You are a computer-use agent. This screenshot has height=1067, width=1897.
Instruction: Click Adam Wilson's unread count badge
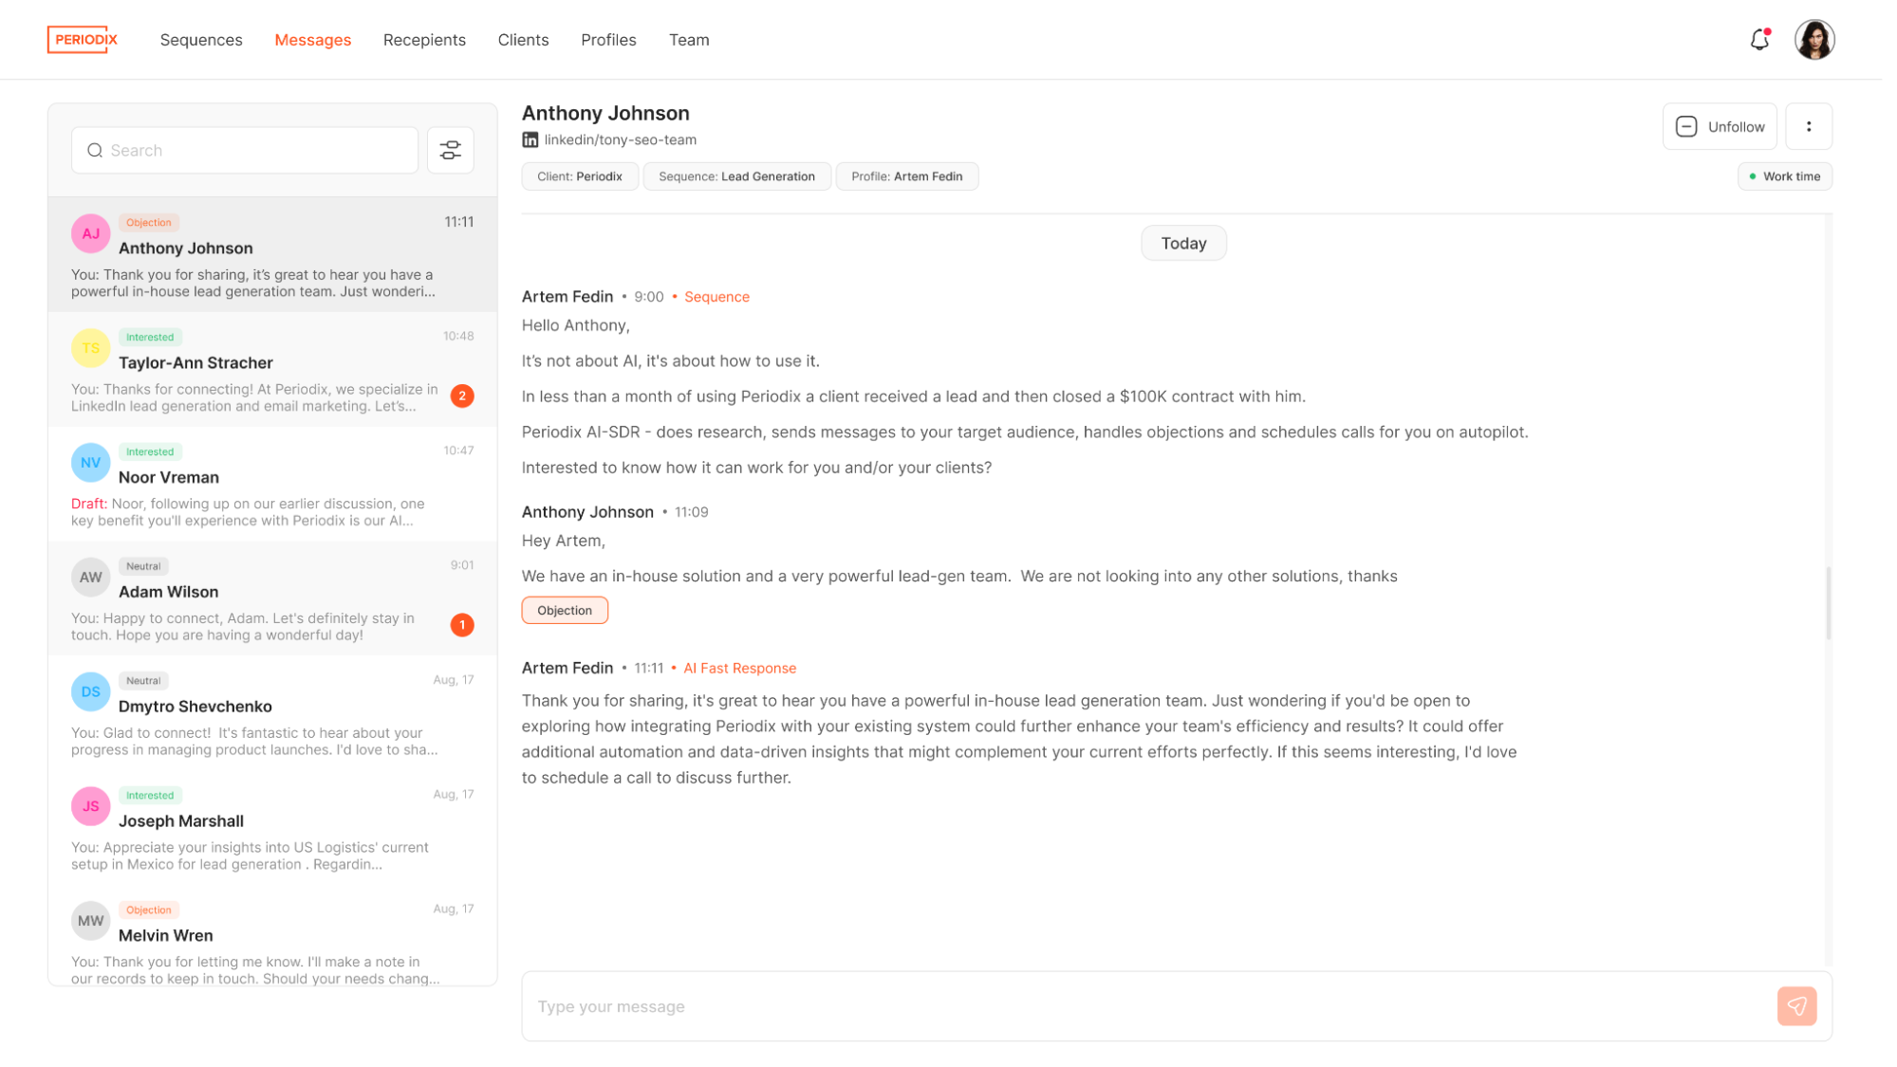point(462,625)
